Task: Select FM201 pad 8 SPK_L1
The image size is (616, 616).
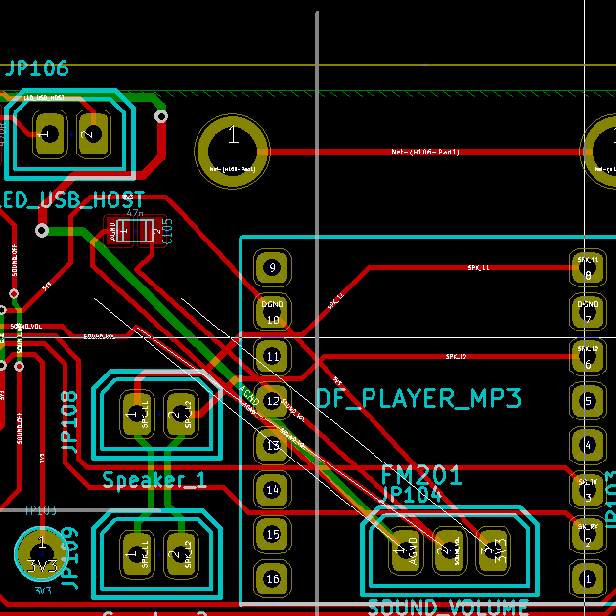Action: (588, 268)
